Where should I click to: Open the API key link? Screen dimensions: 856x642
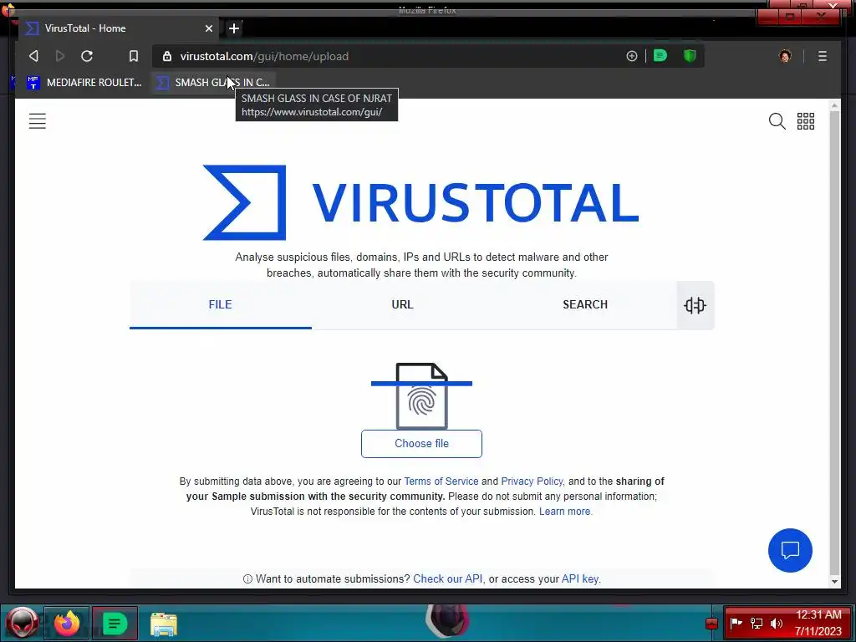point(580,578)
